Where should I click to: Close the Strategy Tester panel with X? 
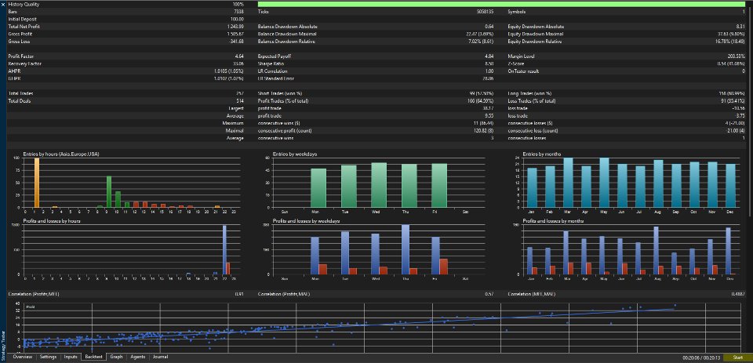[x=3, y=4]
